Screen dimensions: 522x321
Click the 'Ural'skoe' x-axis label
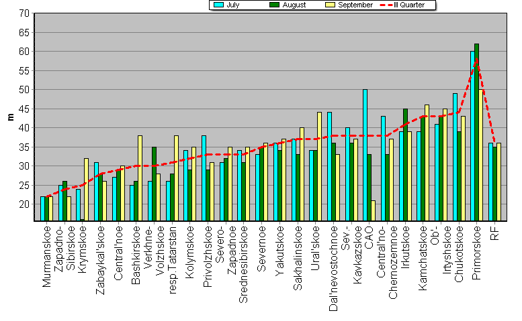coord(315,249)
